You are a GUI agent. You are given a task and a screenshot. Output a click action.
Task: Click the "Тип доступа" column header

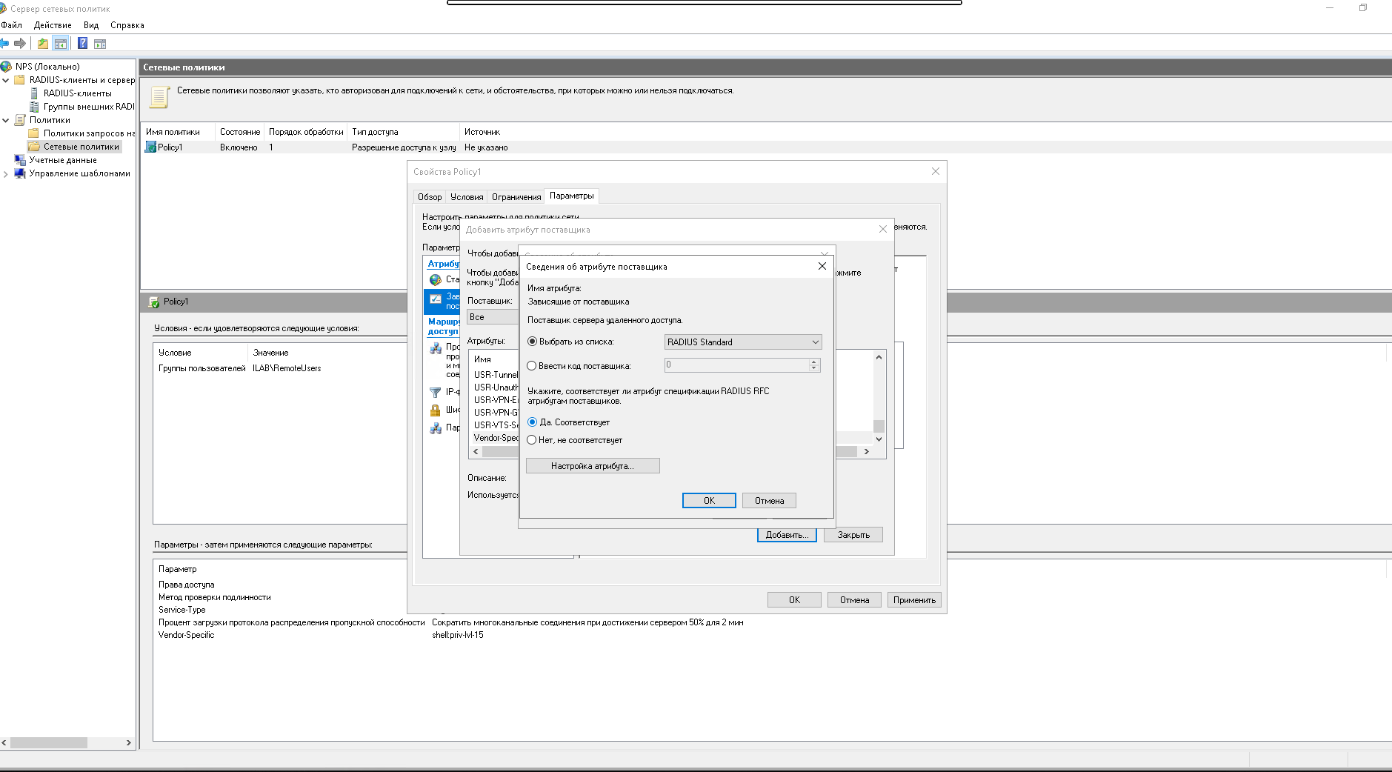[404, 132]
